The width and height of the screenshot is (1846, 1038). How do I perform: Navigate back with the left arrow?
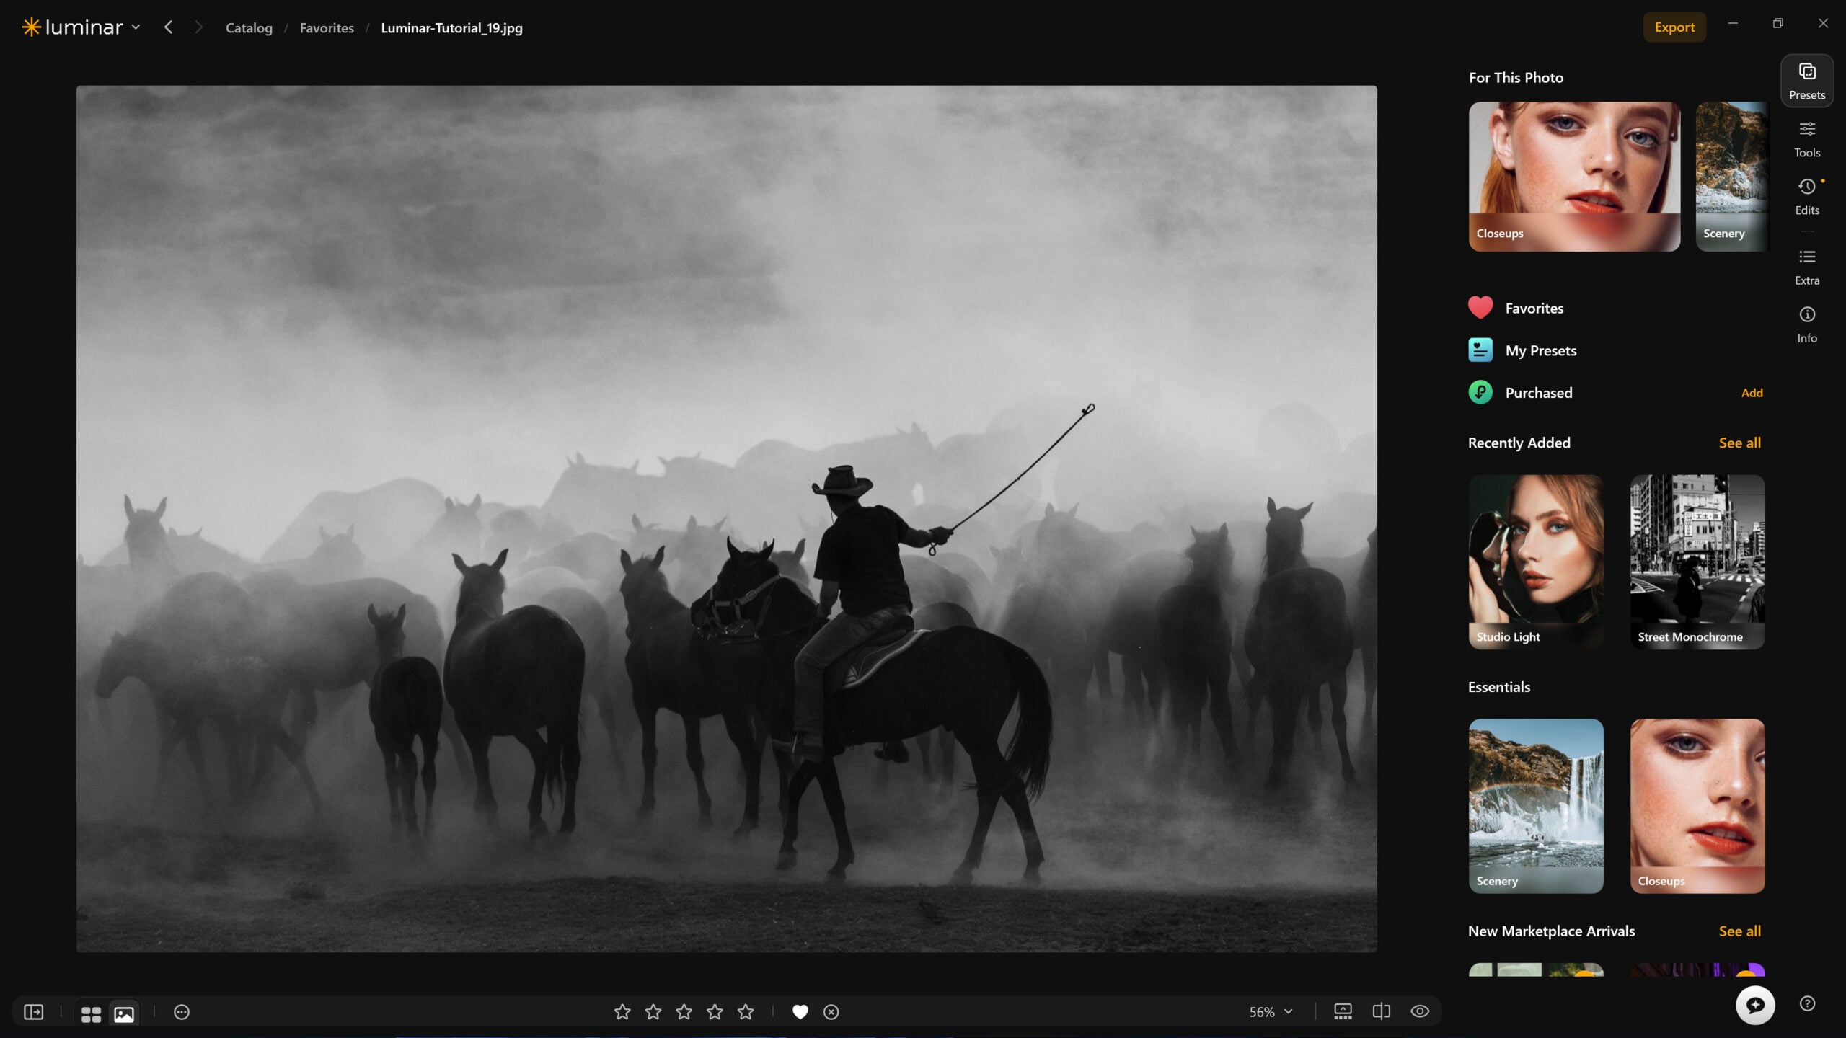coord(168,27)
